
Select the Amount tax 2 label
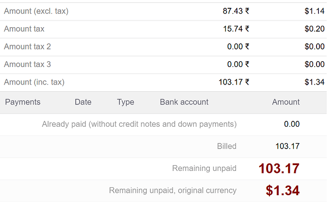27,47
